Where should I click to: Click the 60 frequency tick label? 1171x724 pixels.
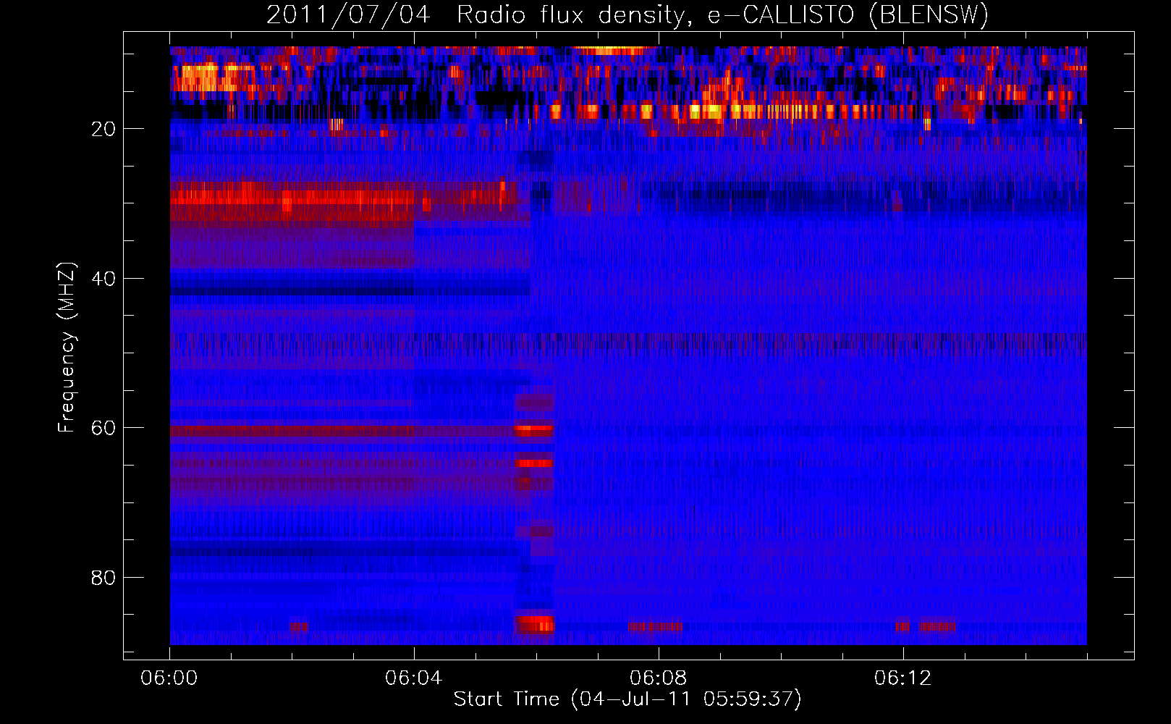104,428
